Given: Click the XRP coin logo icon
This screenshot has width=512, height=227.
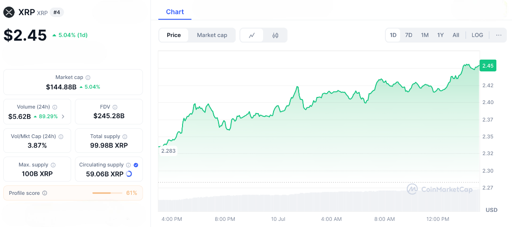Looking at the screenshot, I should pos(9,12).
